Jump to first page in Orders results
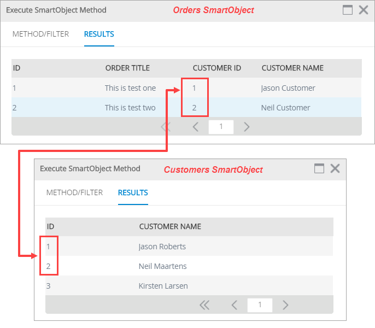The height and width of the screenshot is (328, 375). tap(166, 127)
